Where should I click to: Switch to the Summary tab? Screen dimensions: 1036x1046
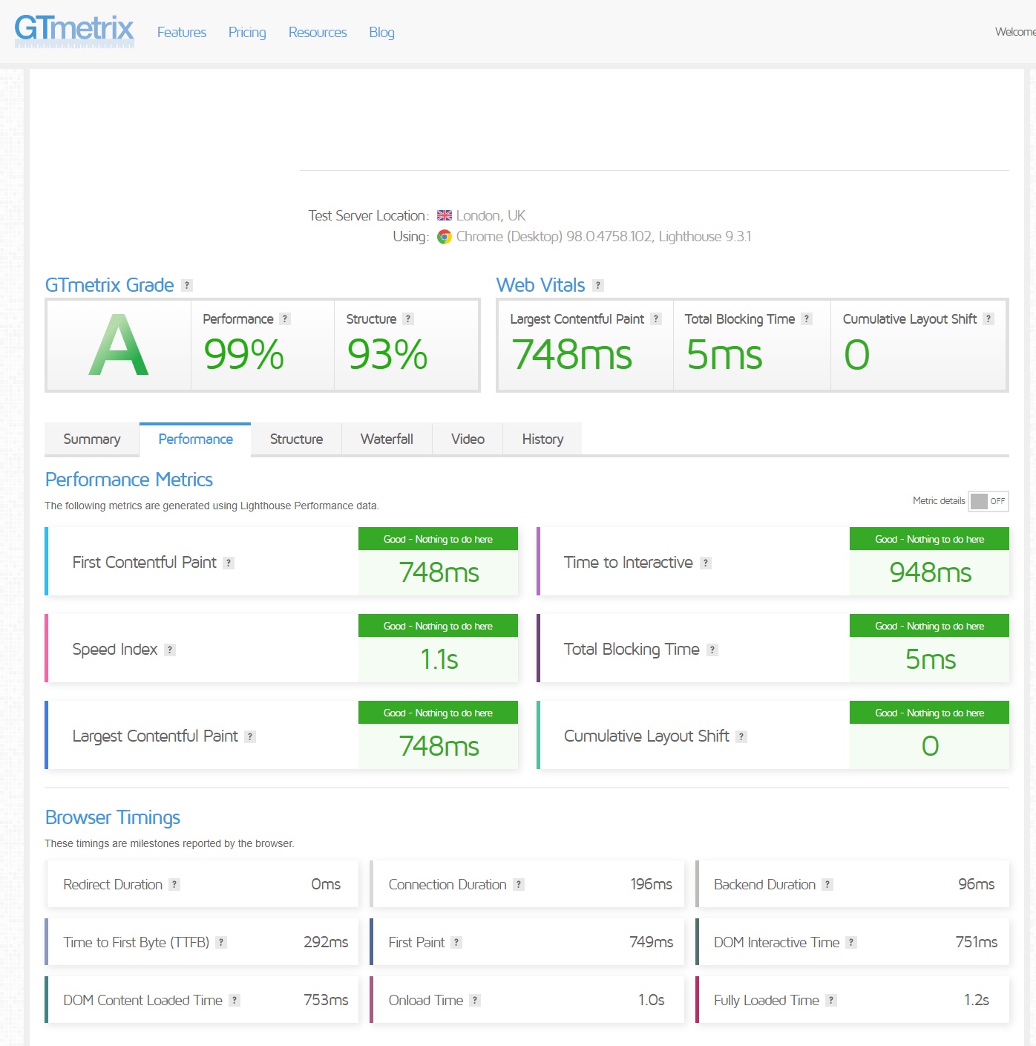[x=92, y=439]
